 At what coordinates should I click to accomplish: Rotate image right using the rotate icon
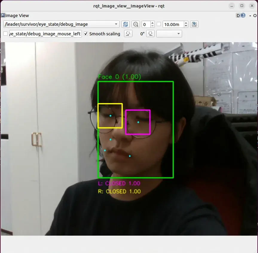click(150, 34)
